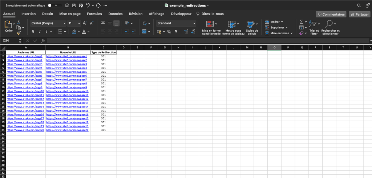Click the formula bar input
Screen dimensions: 372x178
coord(208,41)
